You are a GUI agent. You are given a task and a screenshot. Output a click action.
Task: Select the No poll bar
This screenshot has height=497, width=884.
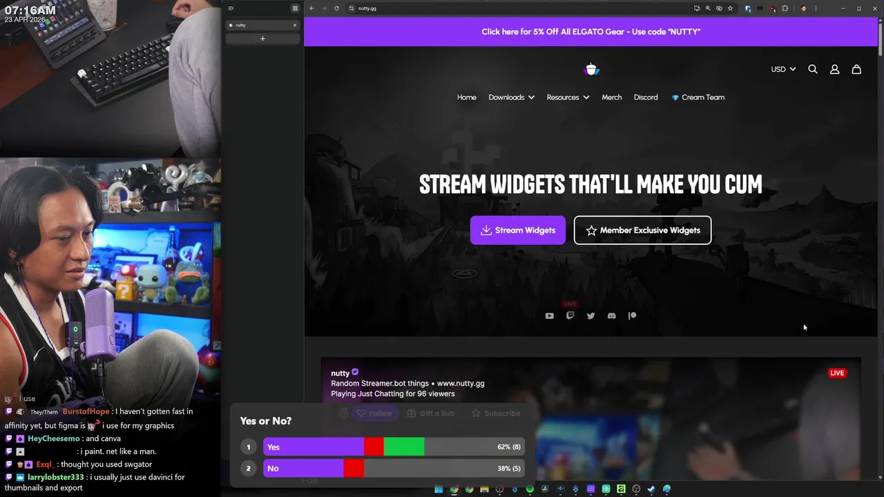coord(394,469)
